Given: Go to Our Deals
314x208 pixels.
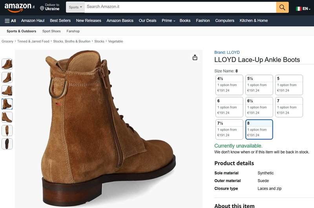Looking at the screenshot, I should point(148,21).
